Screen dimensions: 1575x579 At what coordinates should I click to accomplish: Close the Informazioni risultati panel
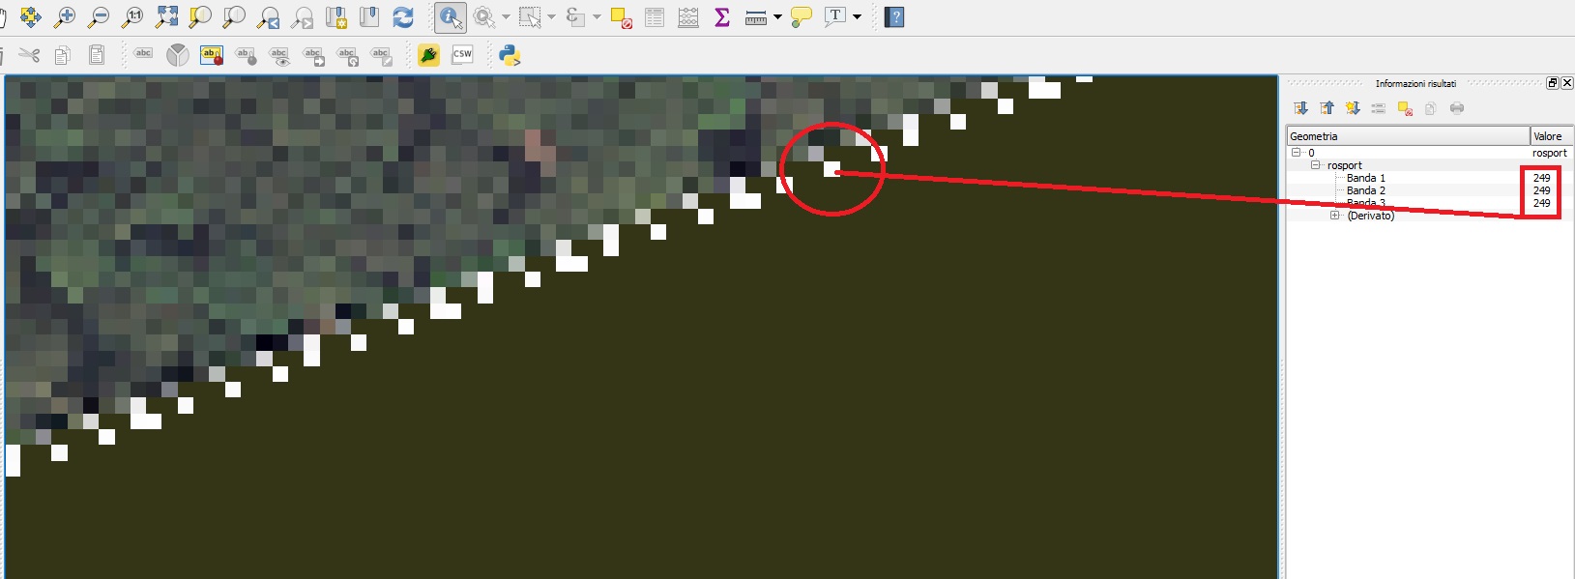click(1566, 83)
